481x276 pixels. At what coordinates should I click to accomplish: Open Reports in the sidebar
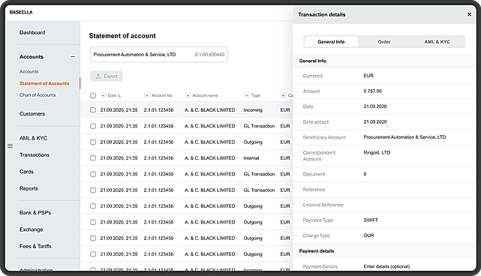pos(29,188)
